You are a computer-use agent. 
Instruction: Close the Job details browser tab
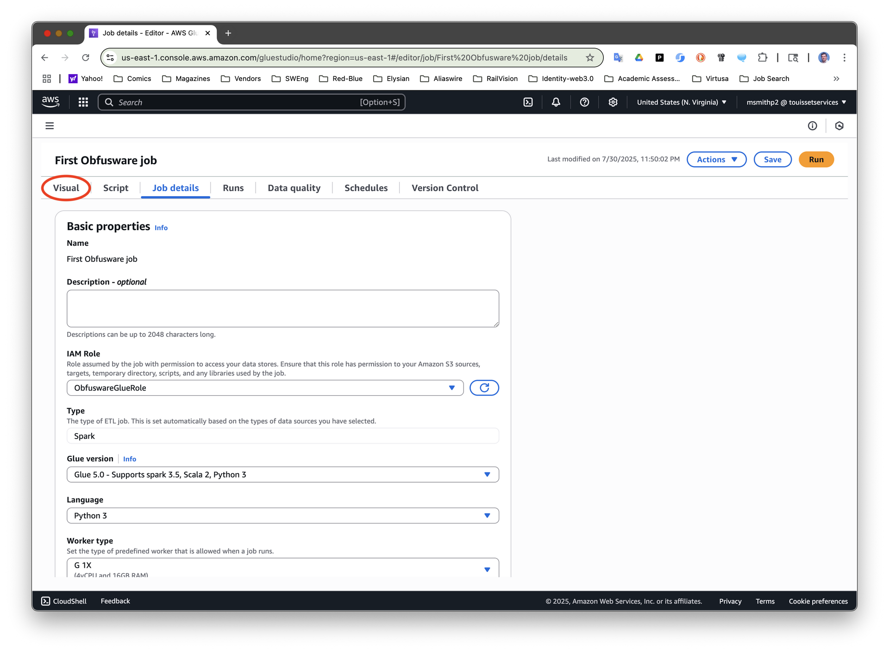207,33
